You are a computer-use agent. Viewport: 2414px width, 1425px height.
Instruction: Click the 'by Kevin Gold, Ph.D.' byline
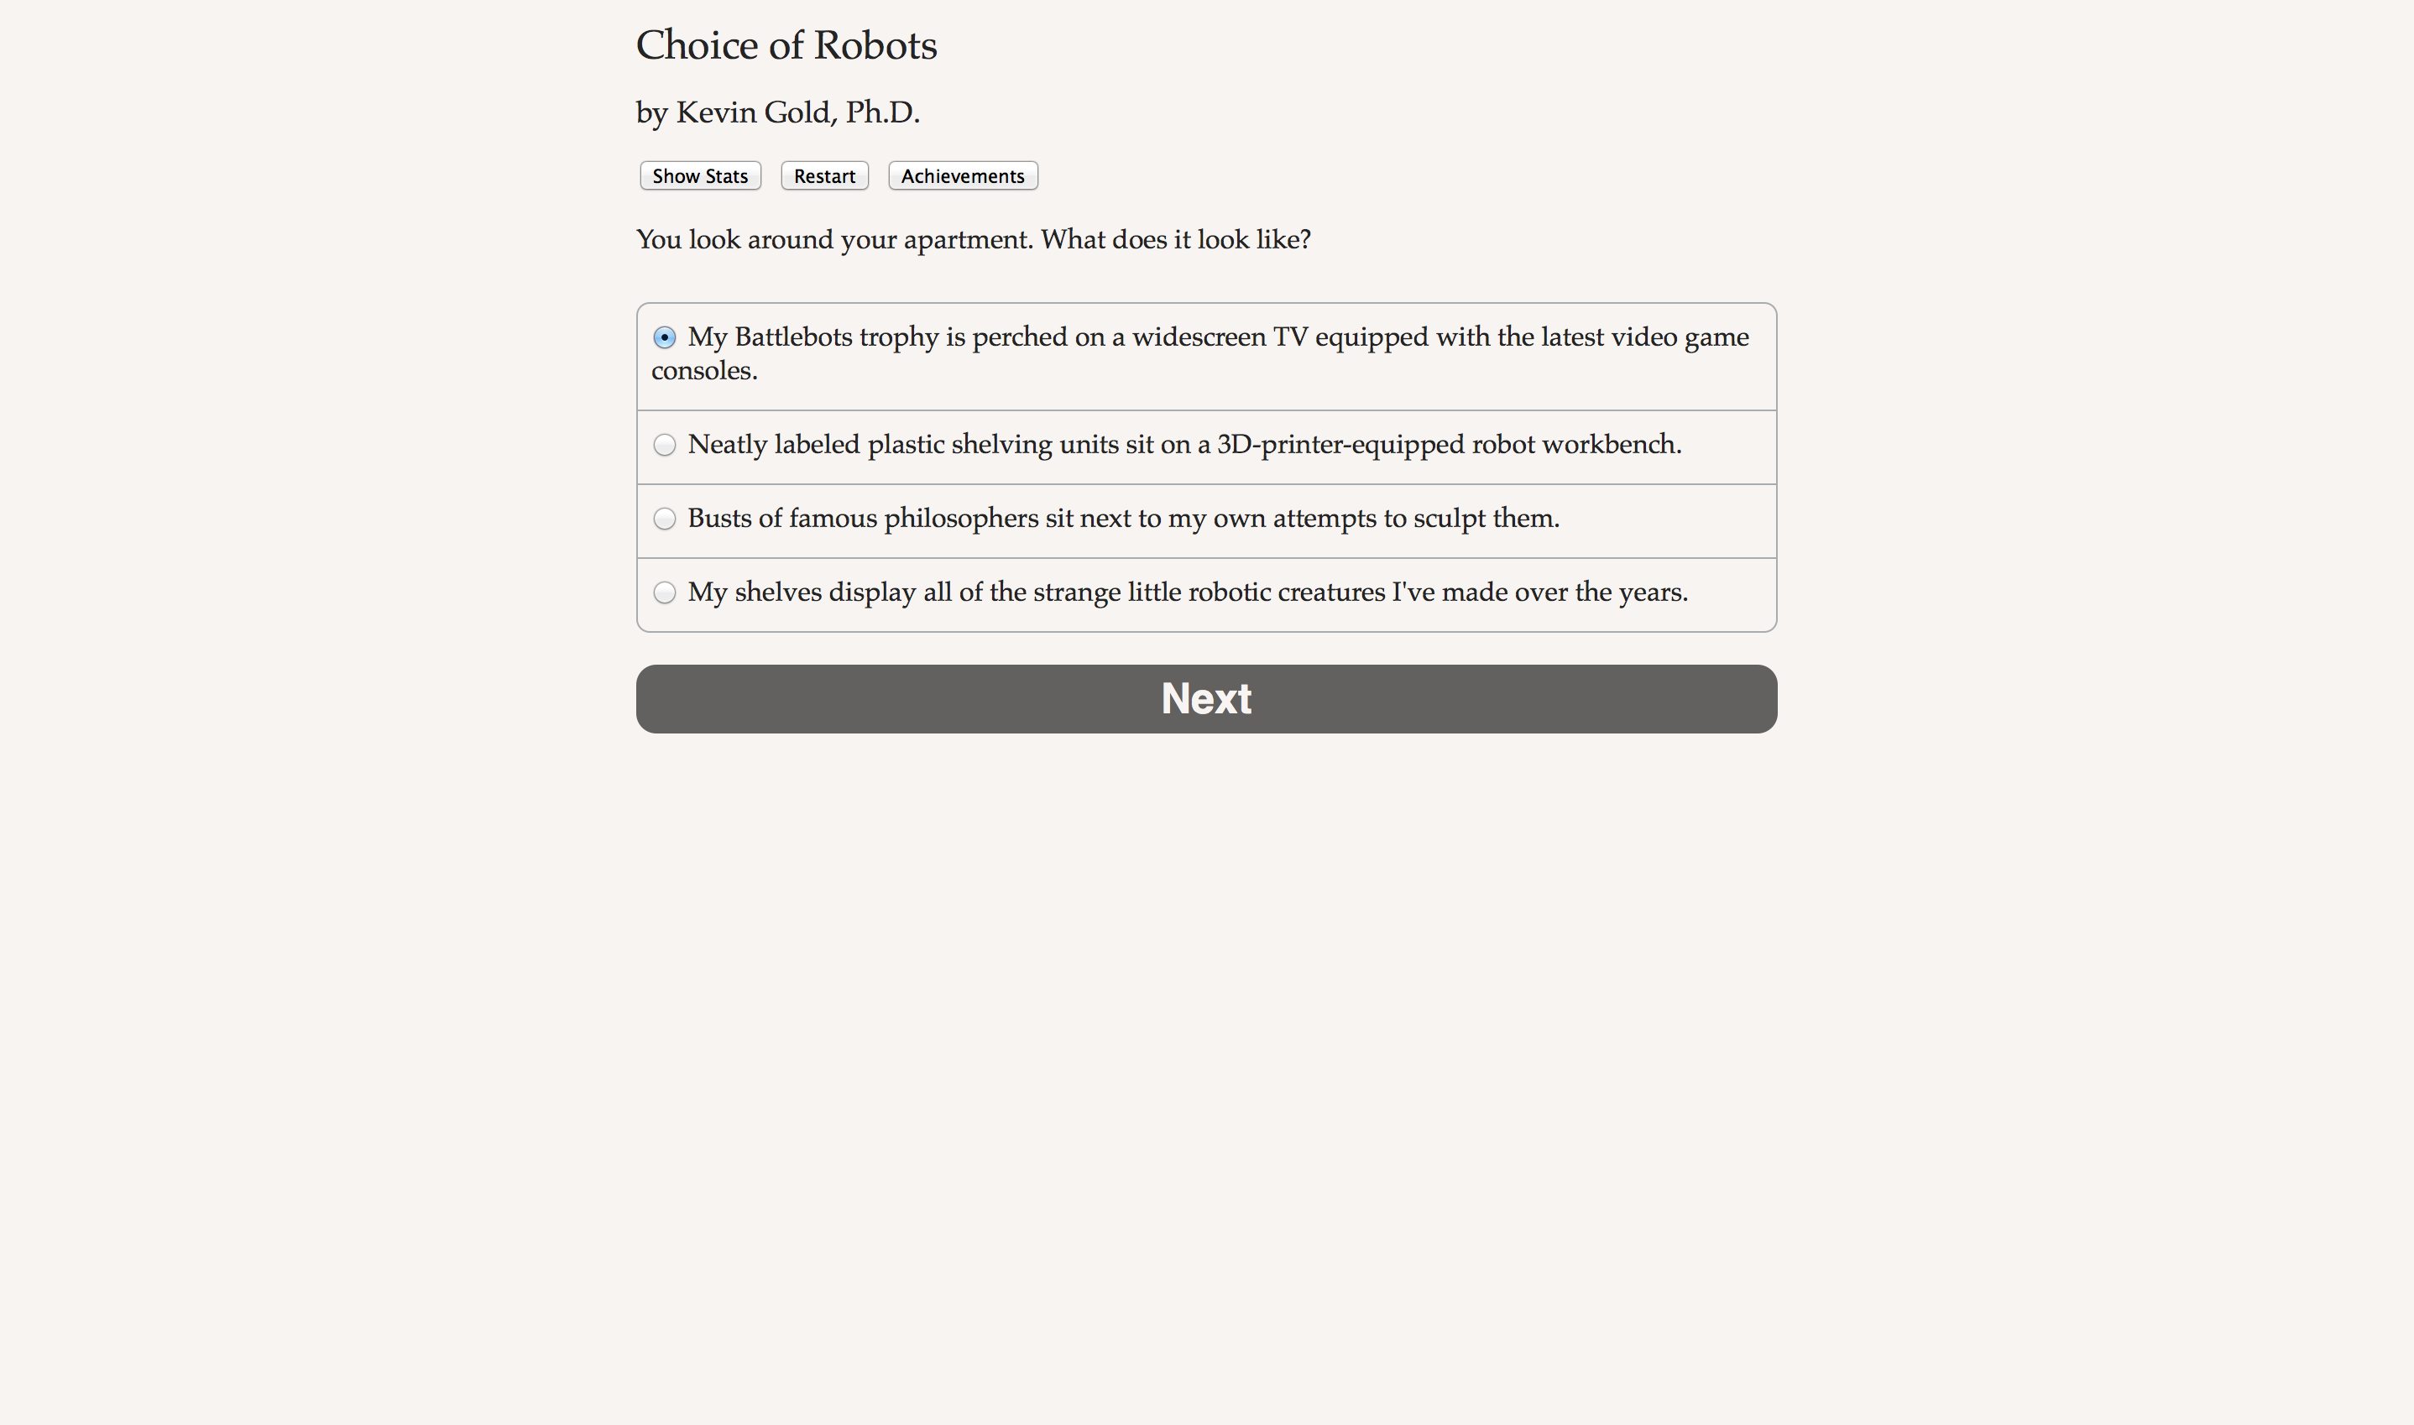point(778,112)
